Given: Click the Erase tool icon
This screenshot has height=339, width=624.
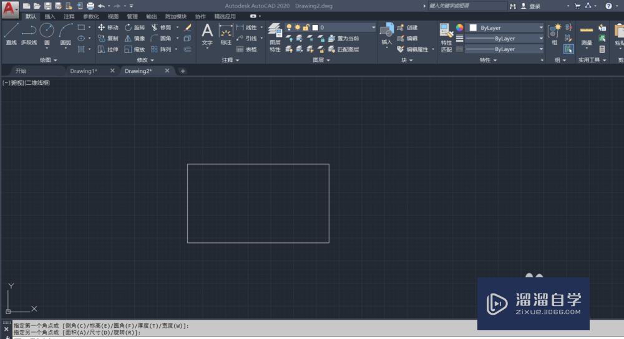Looking at the screenshot, I should pos(188,27).
